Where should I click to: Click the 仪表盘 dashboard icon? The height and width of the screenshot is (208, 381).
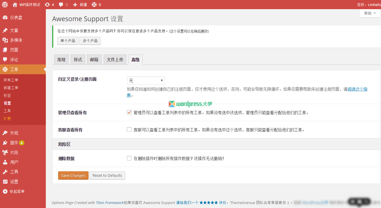5,17
